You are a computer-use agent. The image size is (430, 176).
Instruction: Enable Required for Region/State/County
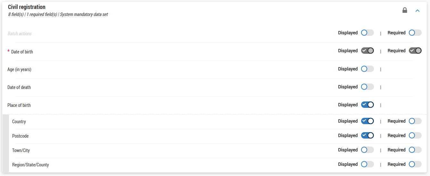415,164
